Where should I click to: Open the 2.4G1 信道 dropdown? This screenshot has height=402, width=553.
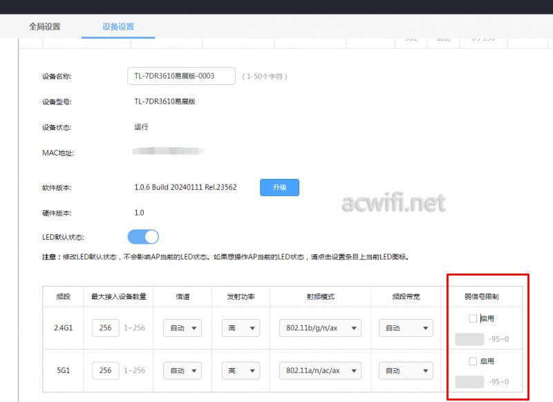[182, 328]
